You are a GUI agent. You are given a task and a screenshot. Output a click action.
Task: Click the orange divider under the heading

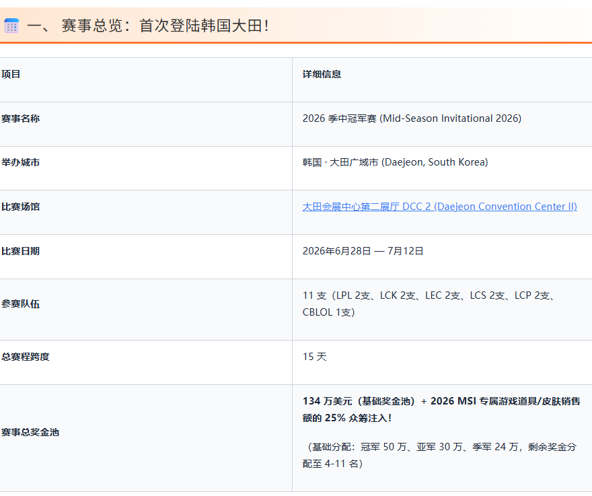point(296,42)
